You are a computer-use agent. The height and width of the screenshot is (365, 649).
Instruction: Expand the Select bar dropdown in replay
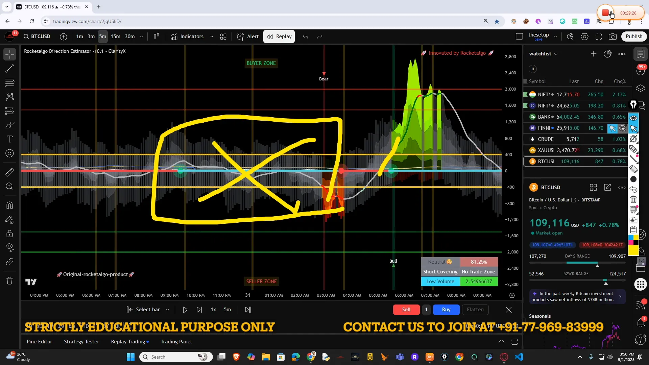click(167, 310)
